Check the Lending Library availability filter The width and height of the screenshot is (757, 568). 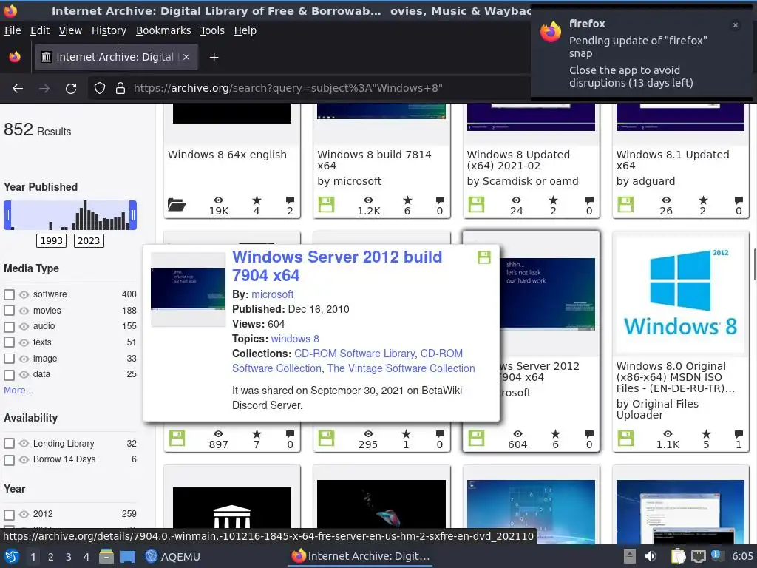coord(9,444)
